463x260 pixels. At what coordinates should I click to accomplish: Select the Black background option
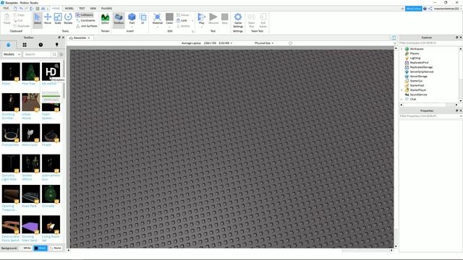point(41,248)
